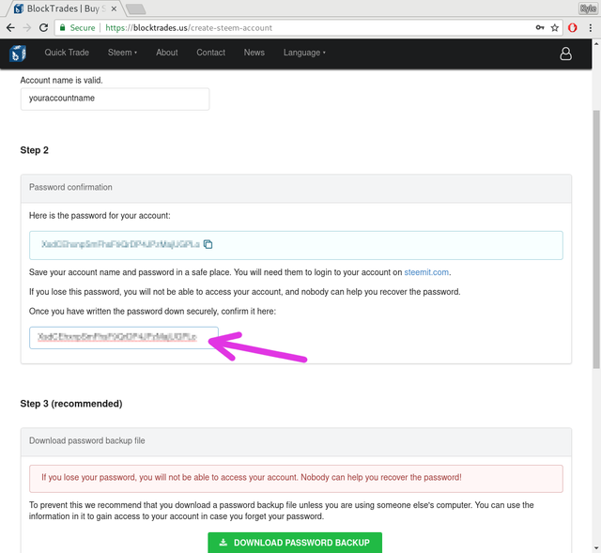Image resolution: width=601 pixels, height=553 pixels.
Task: Select the Quick Trade menu item
Action: tap(67, 53)
